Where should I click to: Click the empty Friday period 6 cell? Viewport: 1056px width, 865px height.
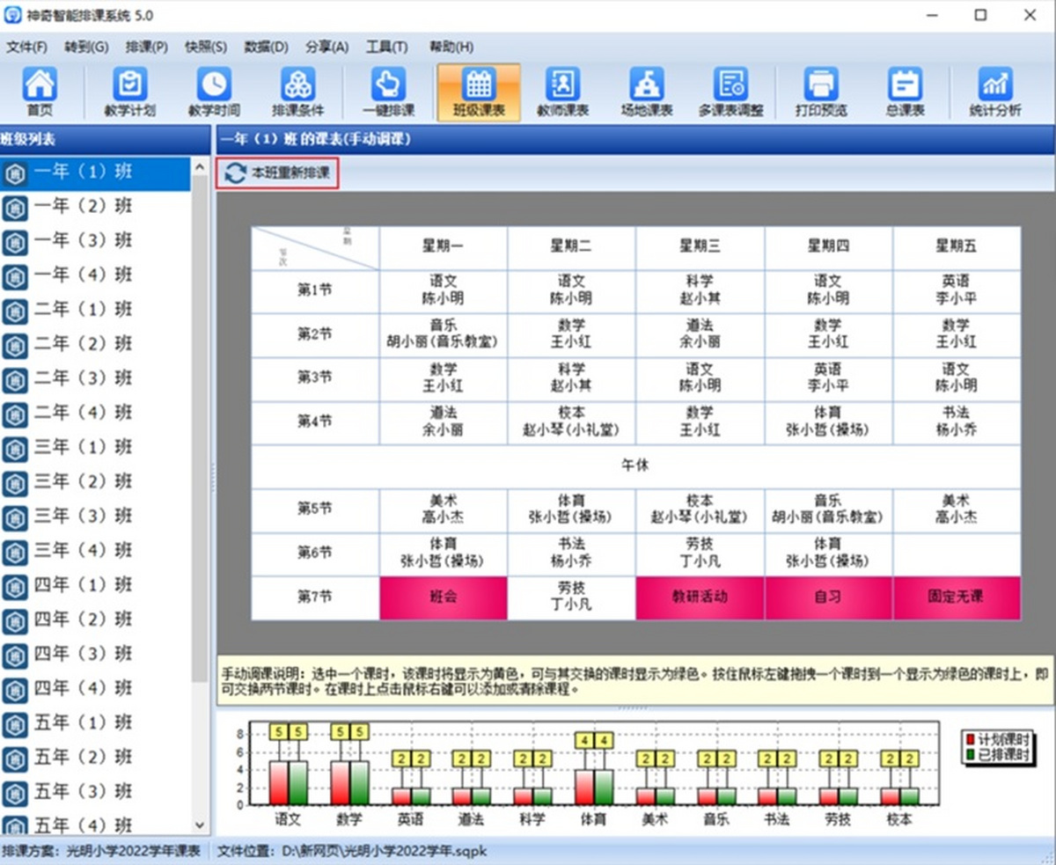pyautogui.click(x=957, y=554)
